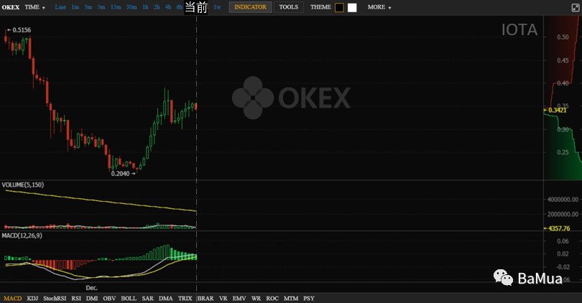Switch chart to Line view

[x=60, y=7]
